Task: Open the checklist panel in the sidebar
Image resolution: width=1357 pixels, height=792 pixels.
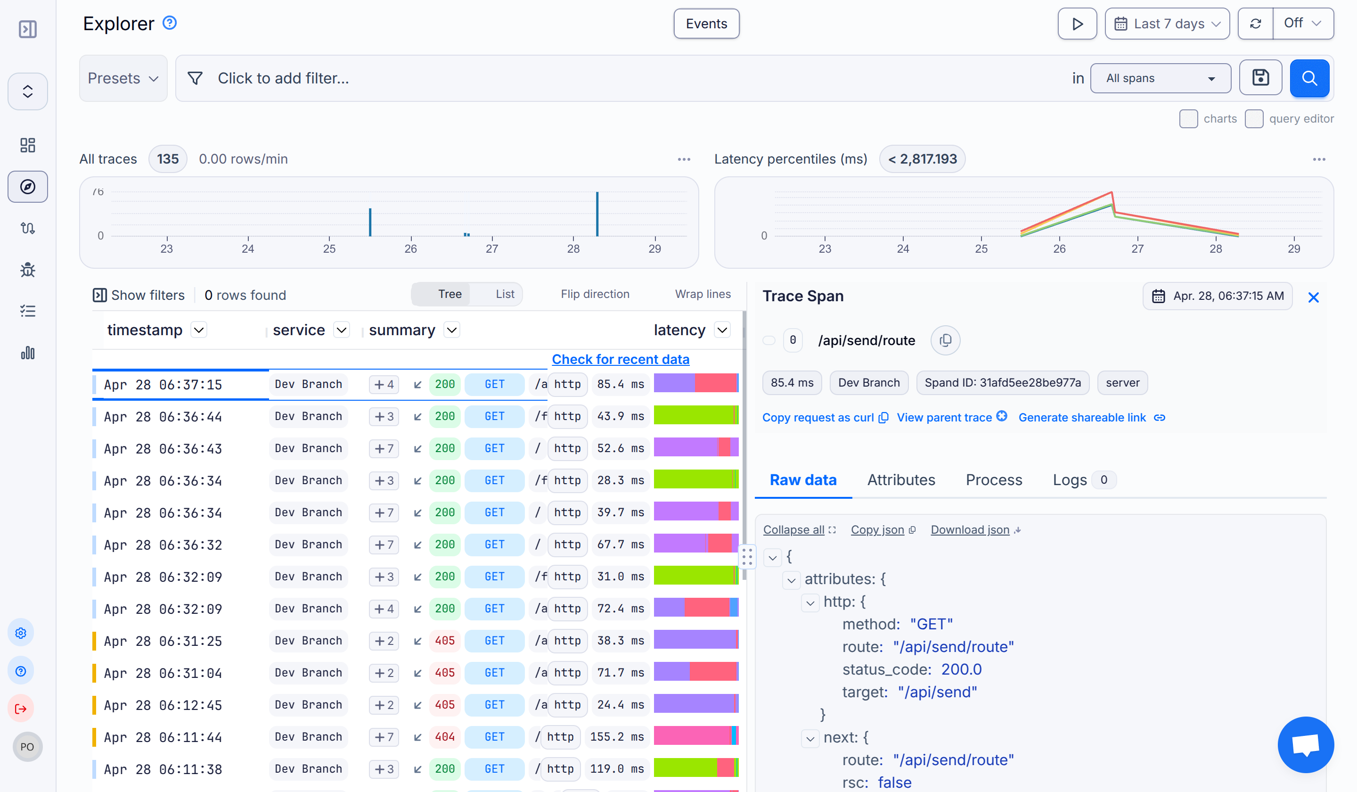Action: 27,311
